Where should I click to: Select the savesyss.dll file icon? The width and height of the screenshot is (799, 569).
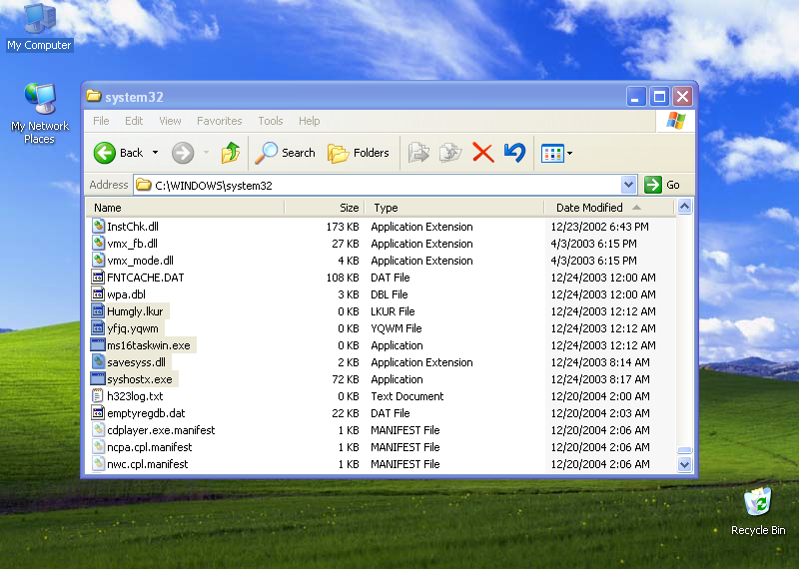coord(98,361)
